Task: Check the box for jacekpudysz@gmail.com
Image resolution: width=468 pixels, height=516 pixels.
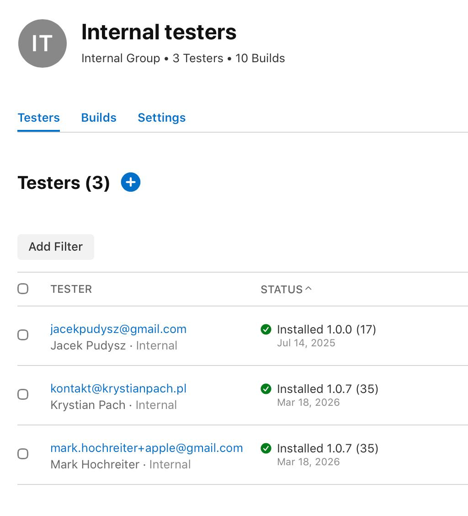Action: pos(23,335)
